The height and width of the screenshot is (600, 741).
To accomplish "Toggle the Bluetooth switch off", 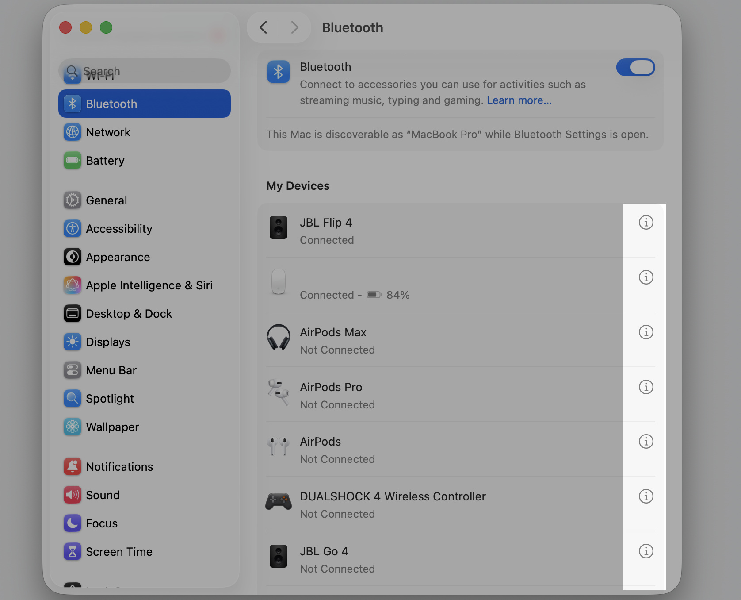I will (x=635, y=67).
